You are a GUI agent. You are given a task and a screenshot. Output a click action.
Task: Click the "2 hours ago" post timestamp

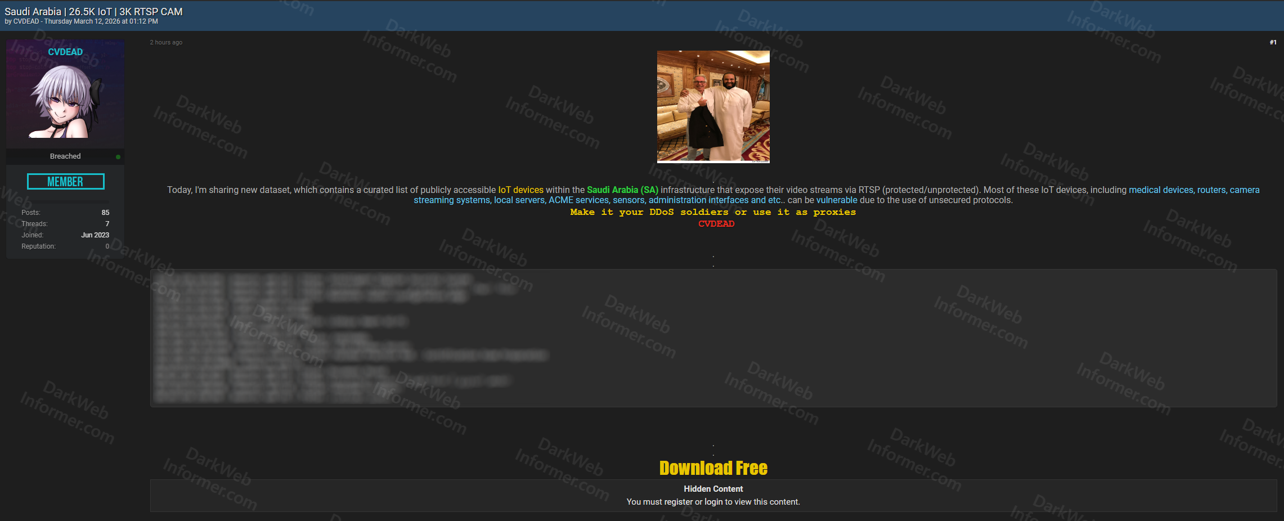pyautogui.click(x=166, y=43)
